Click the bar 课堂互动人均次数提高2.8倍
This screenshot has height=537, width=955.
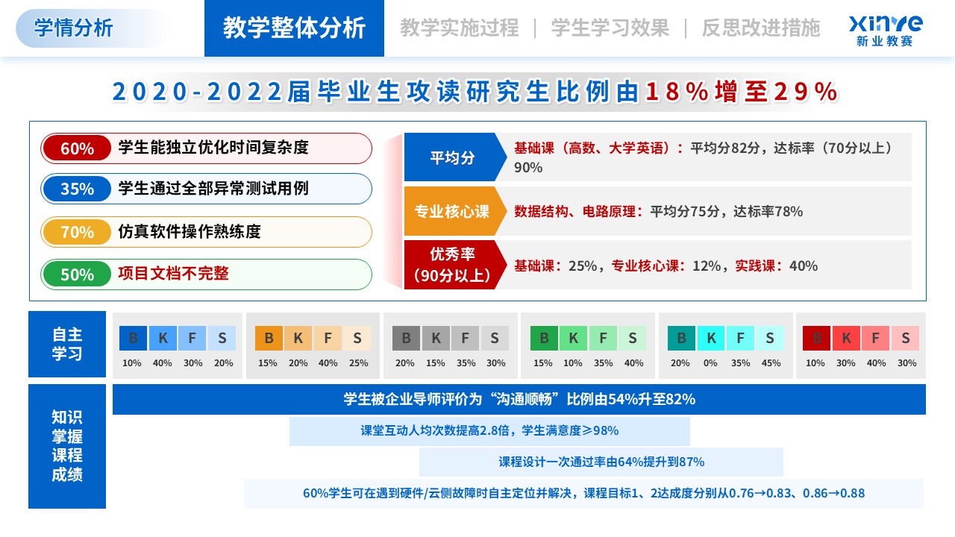click(x=489, y=430)
